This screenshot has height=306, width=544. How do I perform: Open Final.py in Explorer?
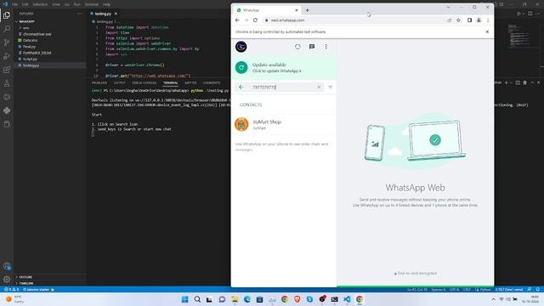coord(29,47)
